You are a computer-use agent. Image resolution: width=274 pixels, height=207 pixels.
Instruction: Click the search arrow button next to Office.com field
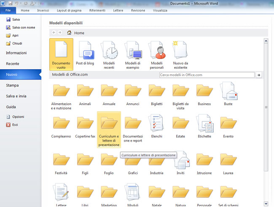point(259,75)
